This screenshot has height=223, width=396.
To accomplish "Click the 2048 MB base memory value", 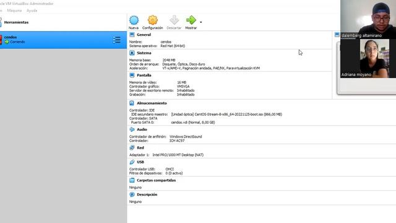I will 169,60.
